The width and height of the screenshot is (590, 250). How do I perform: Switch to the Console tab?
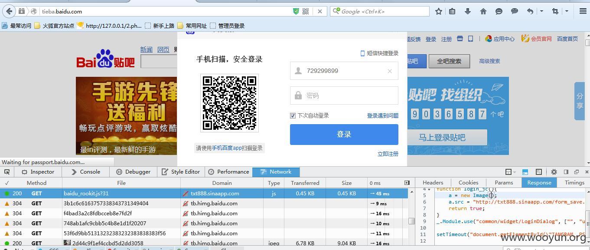click(86, 172)
